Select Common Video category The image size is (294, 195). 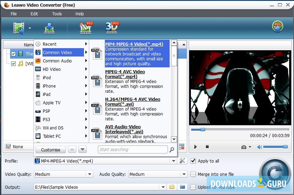click(61, 52)
